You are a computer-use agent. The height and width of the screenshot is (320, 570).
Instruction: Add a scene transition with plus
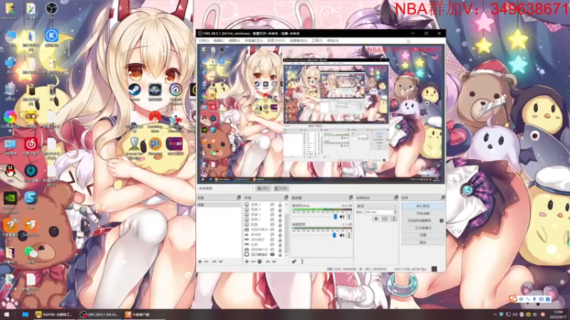pyautogui.click(x=376, y=219)
